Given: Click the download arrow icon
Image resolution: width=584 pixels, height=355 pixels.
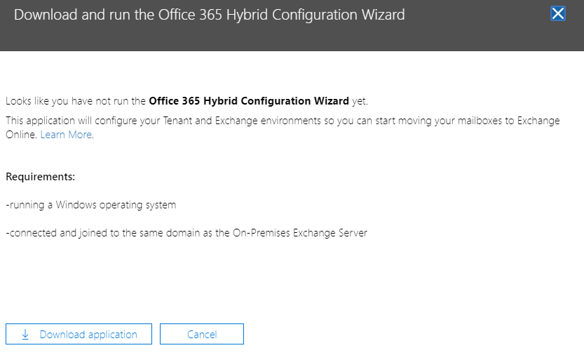Looking at the screenshot, I should coord(26,335).
